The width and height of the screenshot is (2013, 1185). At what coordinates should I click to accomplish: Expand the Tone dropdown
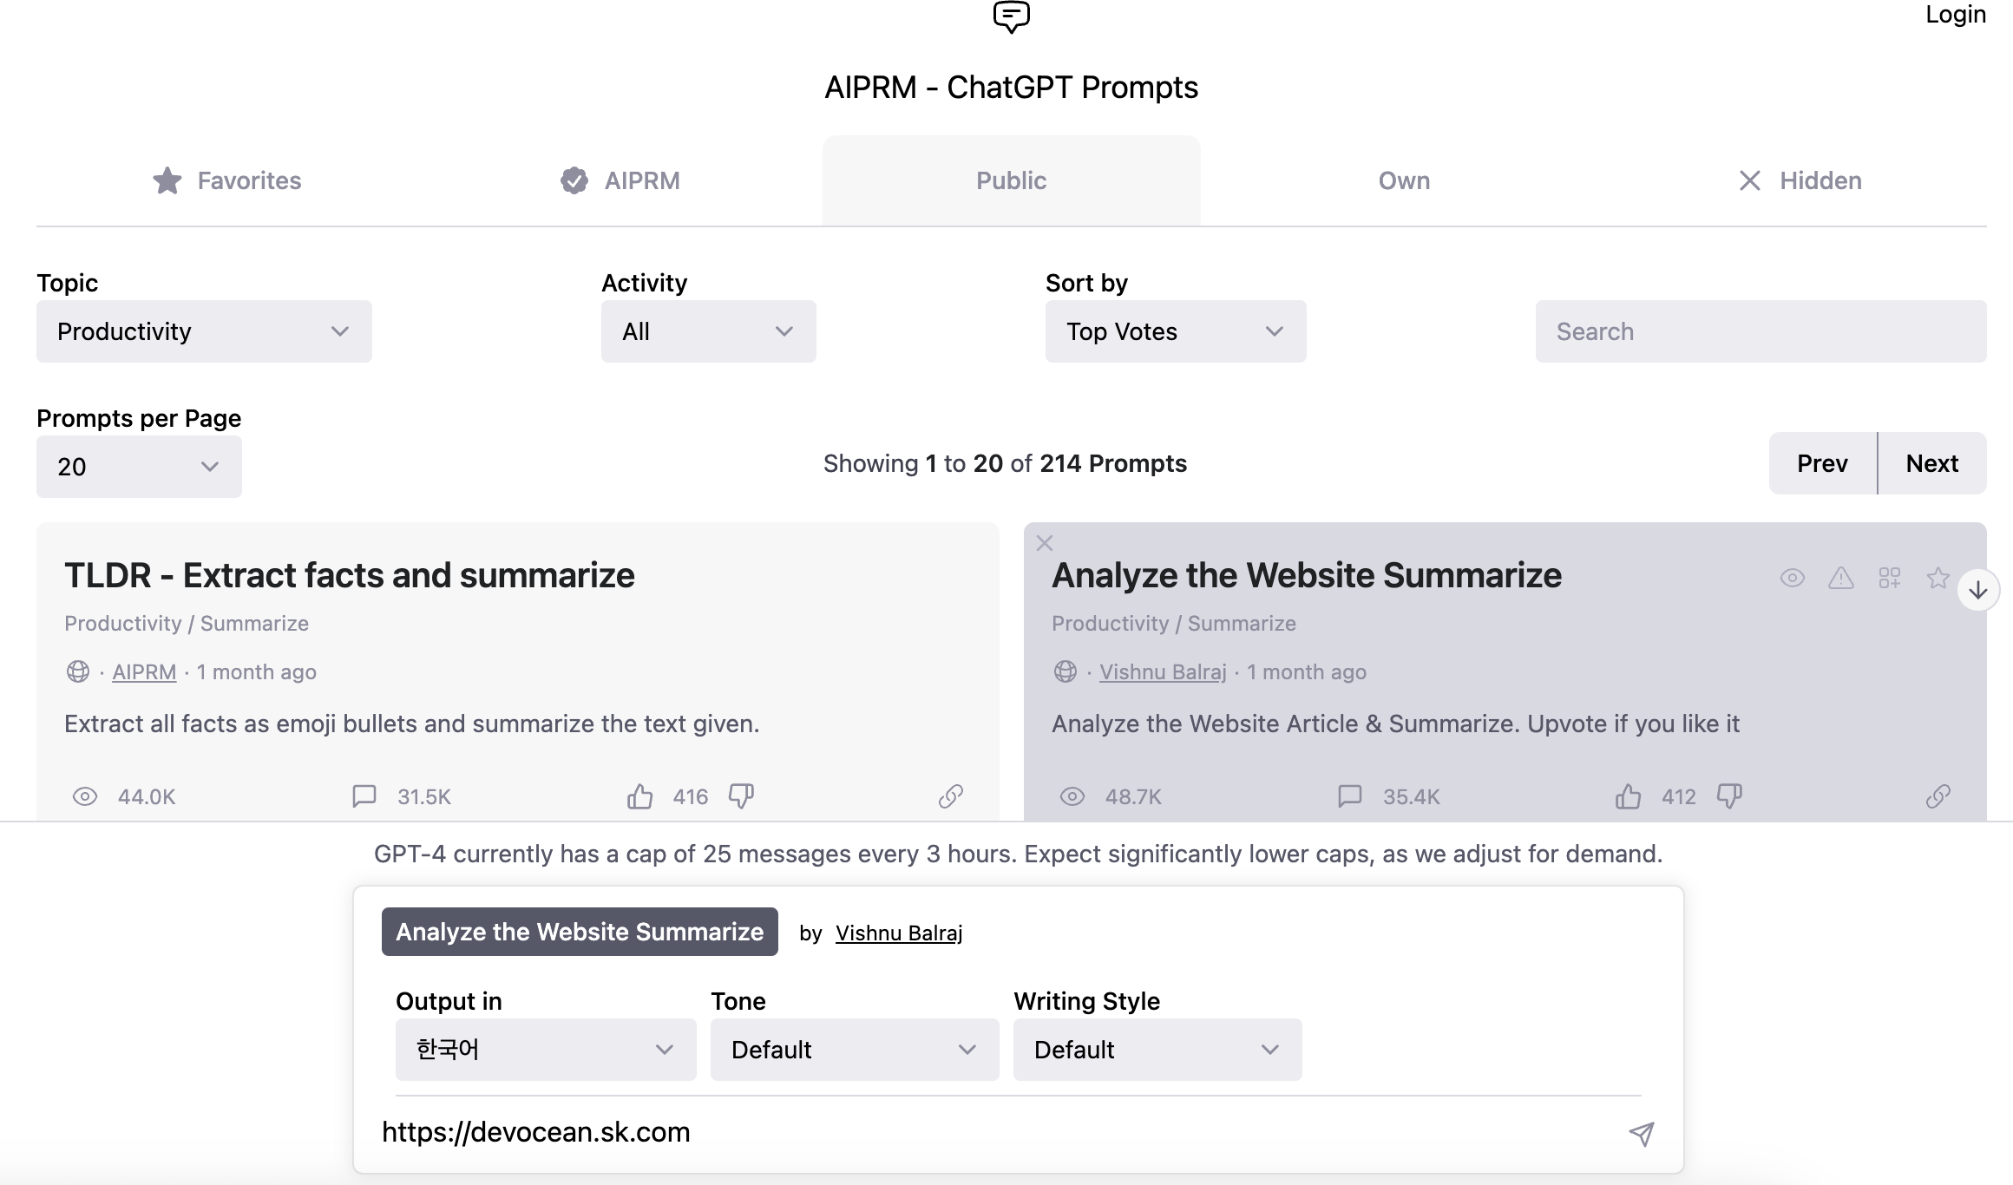click(x=855, y=1050)
